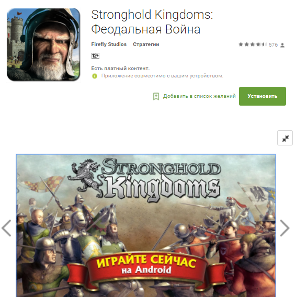Click the reviewers person icon
Viewport: 296px width, 297px height.
tap(282, 45)
